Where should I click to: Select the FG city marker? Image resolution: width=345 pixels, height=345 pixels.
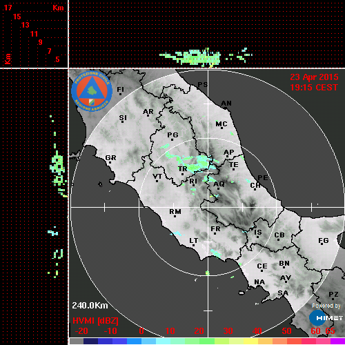322,244
